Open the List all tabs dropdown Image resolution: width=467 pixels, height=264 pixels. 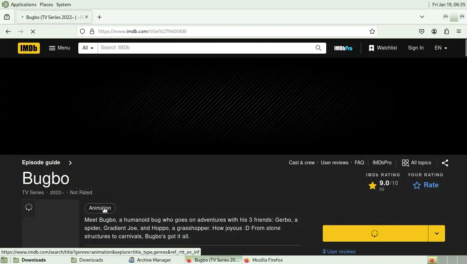pos(422,17)
